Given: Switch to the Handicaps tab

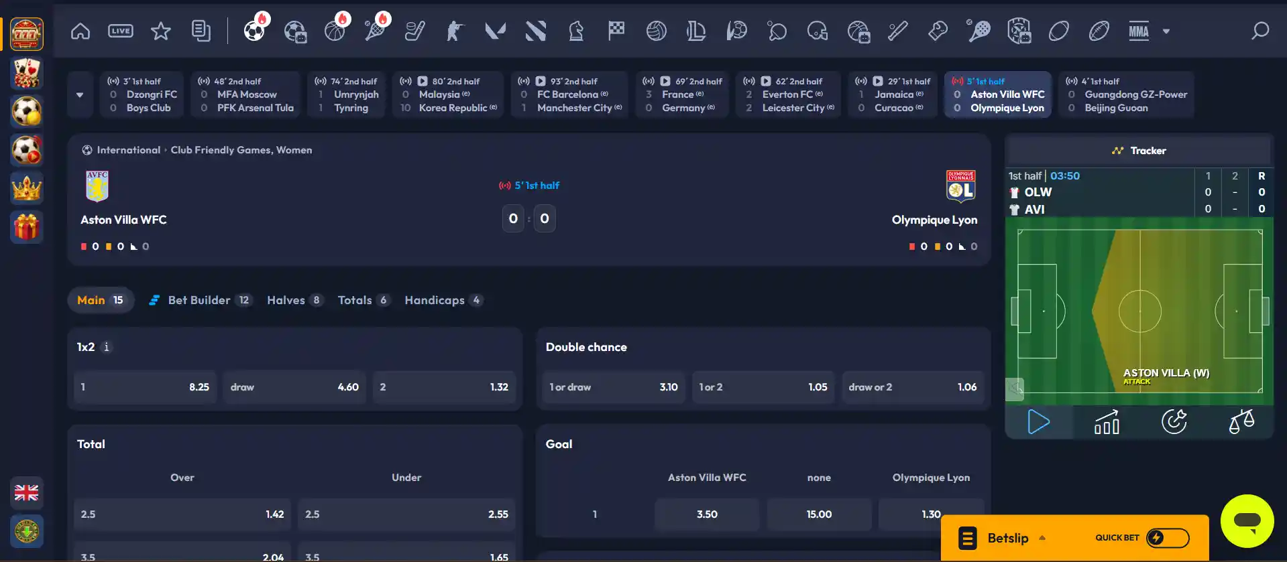Looking at the screenshot, I should [443, 300].
